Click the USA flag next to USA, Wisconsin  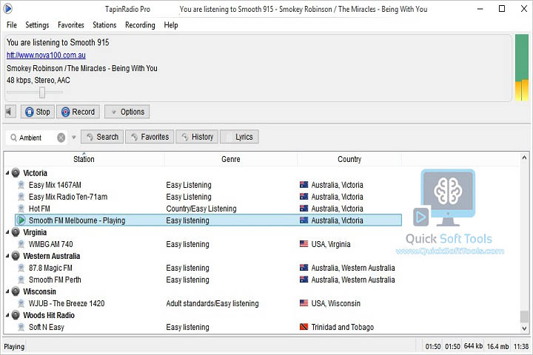click(304, 303)
